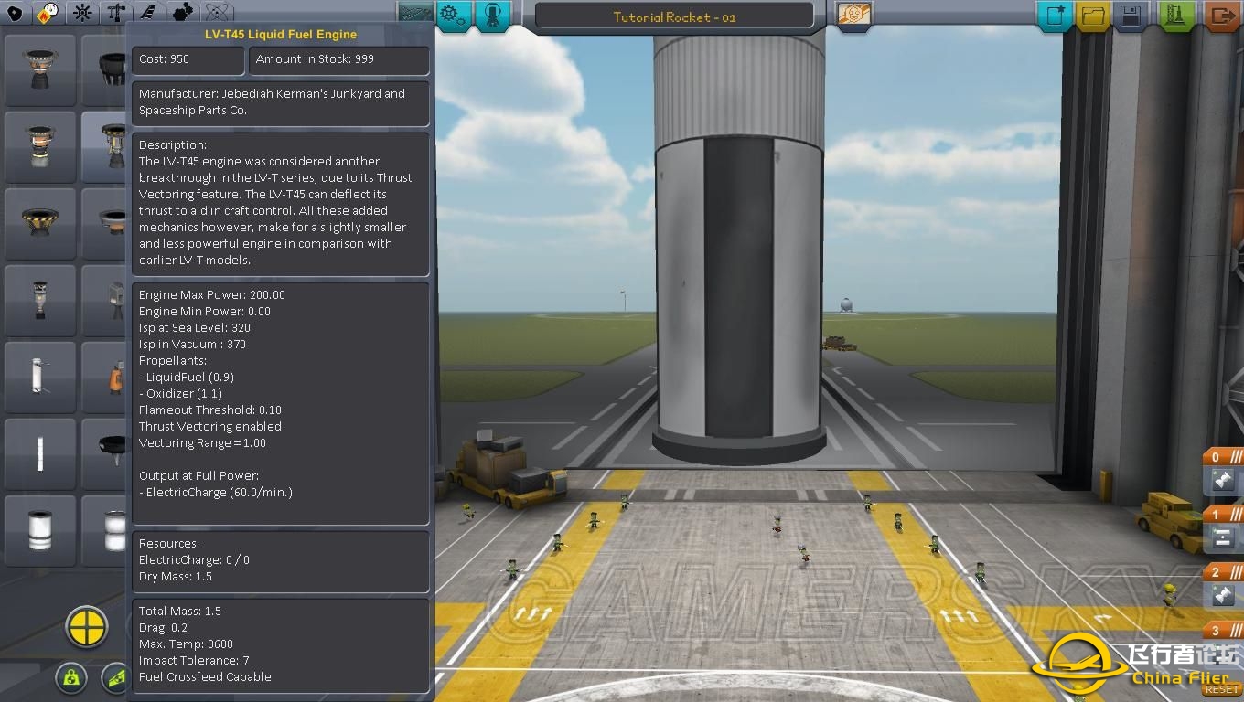Click the stage 2 decoupler icon

click(1222, 596)
